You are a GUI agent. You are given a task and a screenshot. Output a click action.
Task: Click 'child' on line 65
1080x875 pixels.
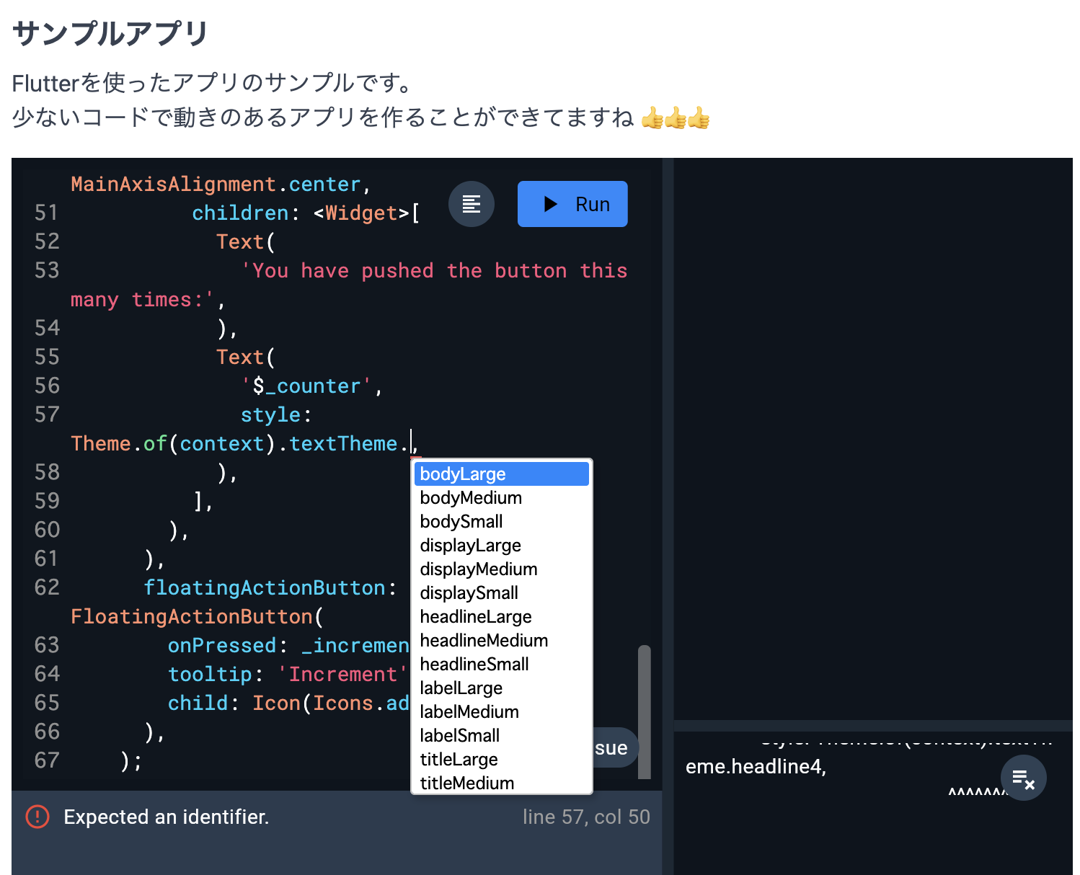coord(198,703)
